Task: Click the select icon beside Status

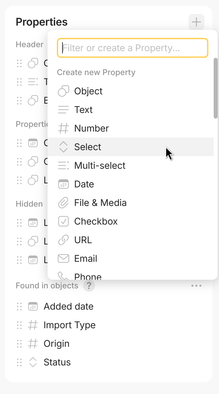Action: (x=33, y=362)
